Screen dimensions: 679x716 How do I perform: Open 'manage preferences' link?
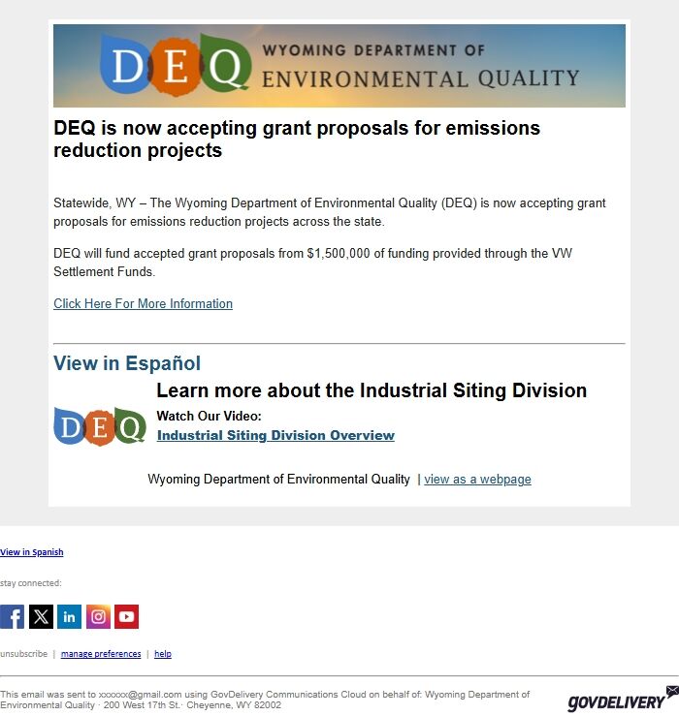tap(101, 654)
